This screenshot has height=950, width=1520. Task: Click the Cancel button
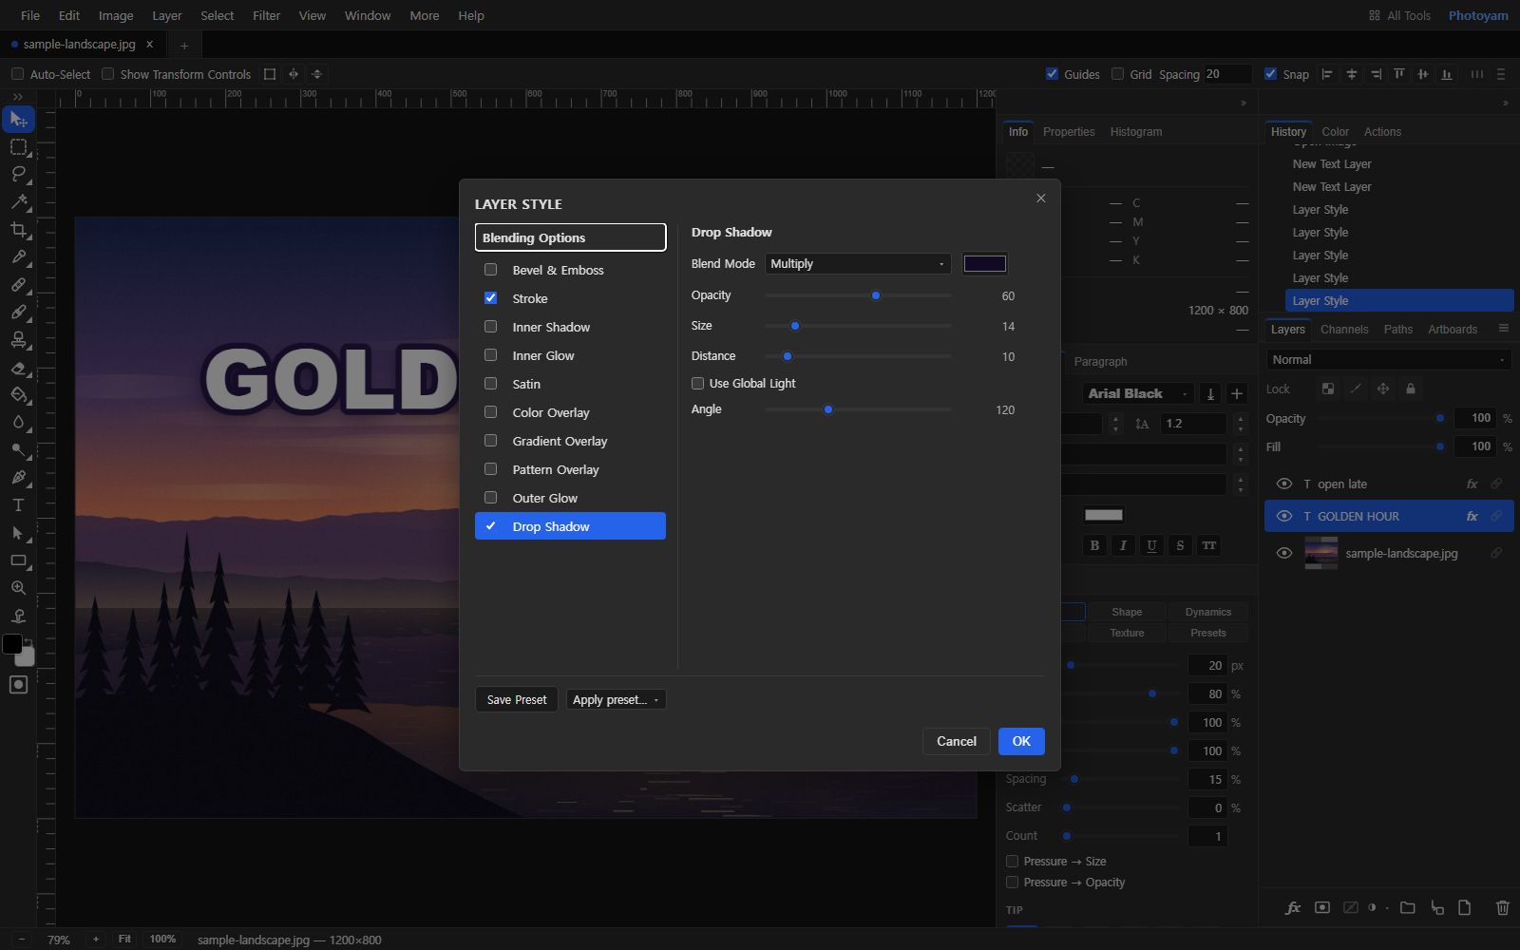coord(957,741)
